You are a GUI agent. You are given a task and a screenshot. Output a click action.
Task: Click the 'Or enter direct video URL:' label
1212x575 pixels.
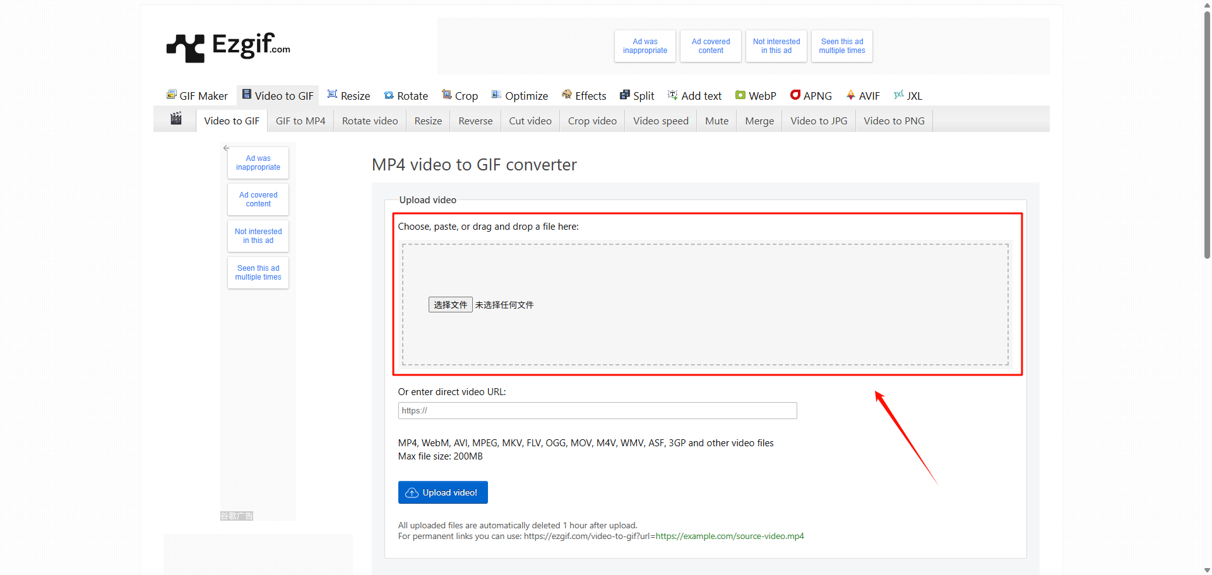(x=452, y=392)
